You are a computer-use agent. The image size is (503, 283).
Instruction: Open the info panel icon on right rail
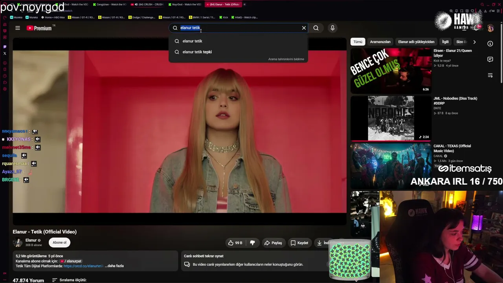coord(490,43)
